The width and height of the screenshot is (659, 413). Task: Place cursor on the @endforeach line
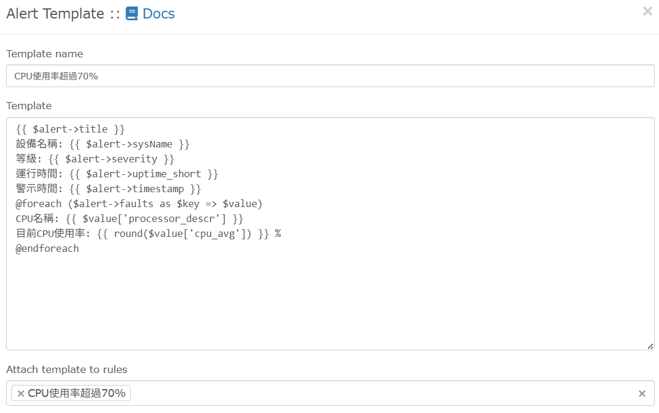coord(47,248)
